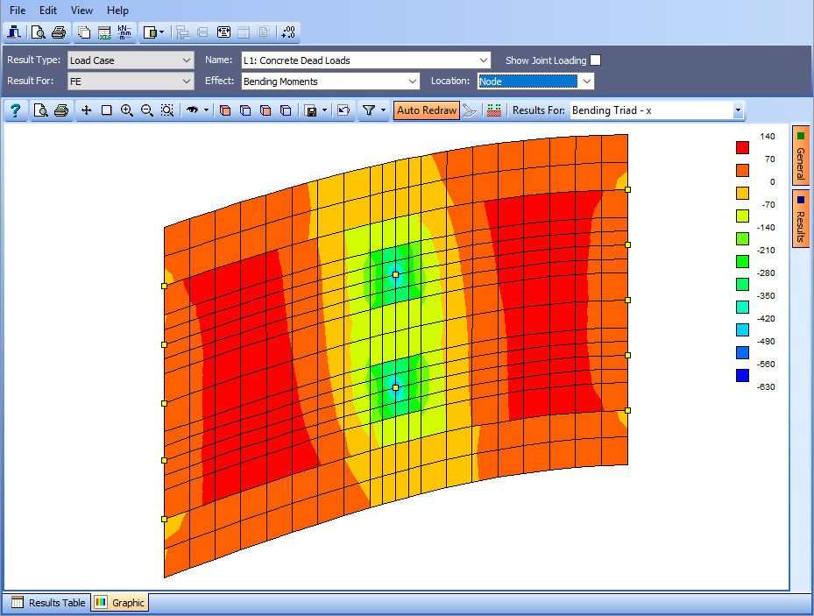Switch to the Graphic tab

[120, 603]
